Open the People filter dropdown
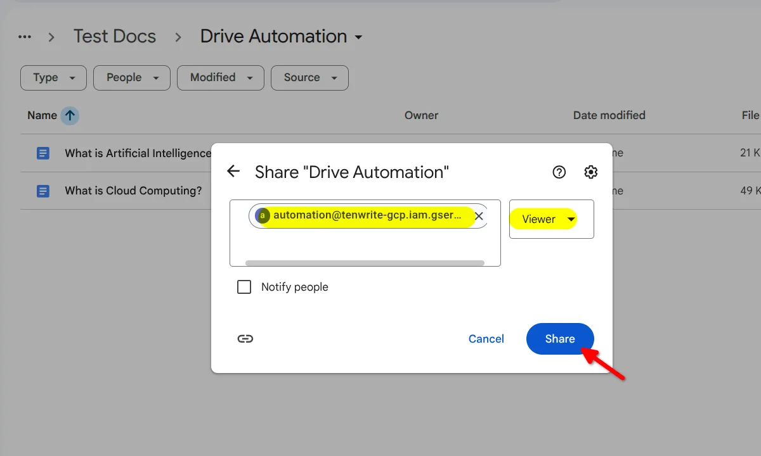761x456 pixels. tap(131, 77)
